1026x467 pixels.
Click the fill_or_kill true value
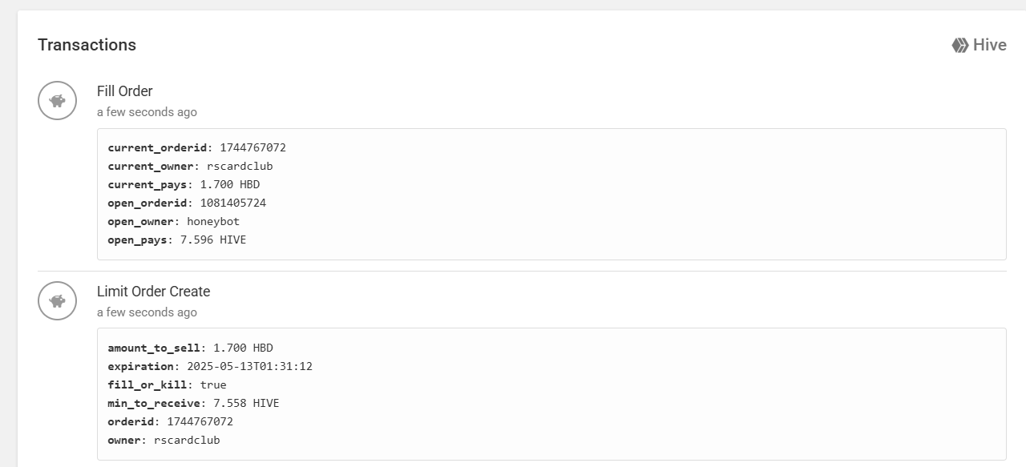[x=213, y=385]
